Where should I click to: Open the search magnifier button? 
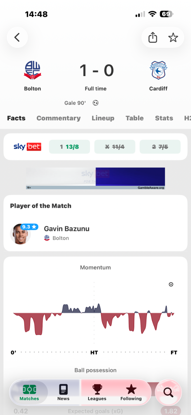(x=168, y=392)
